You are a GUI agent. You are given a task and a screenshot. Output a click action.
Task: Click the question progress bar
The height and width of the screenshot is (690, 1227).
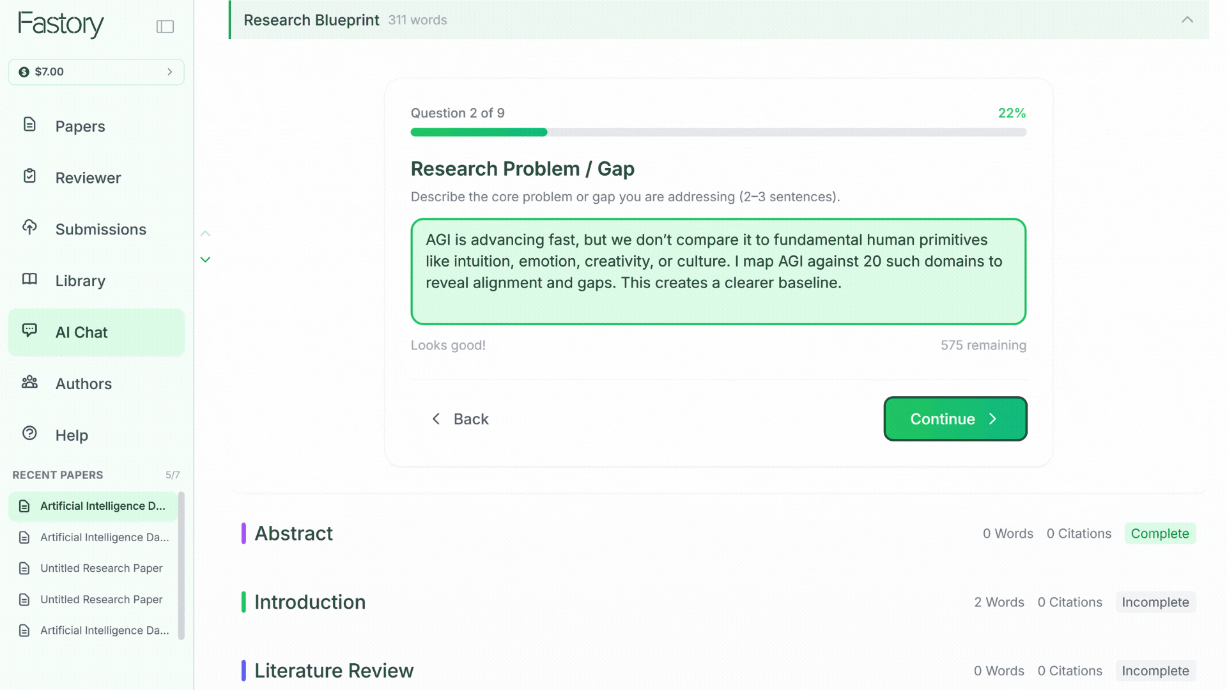click(718, 132)
